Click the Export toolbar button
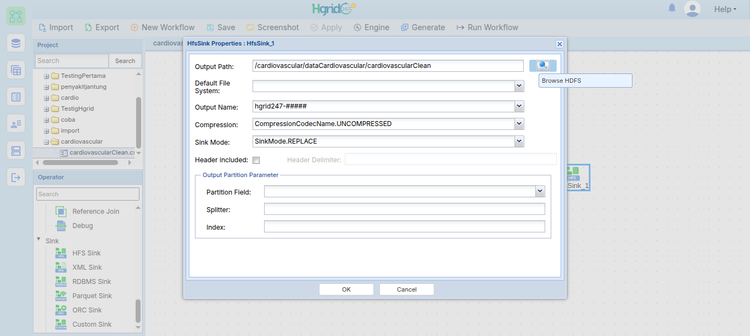 (x=102, y=27)
